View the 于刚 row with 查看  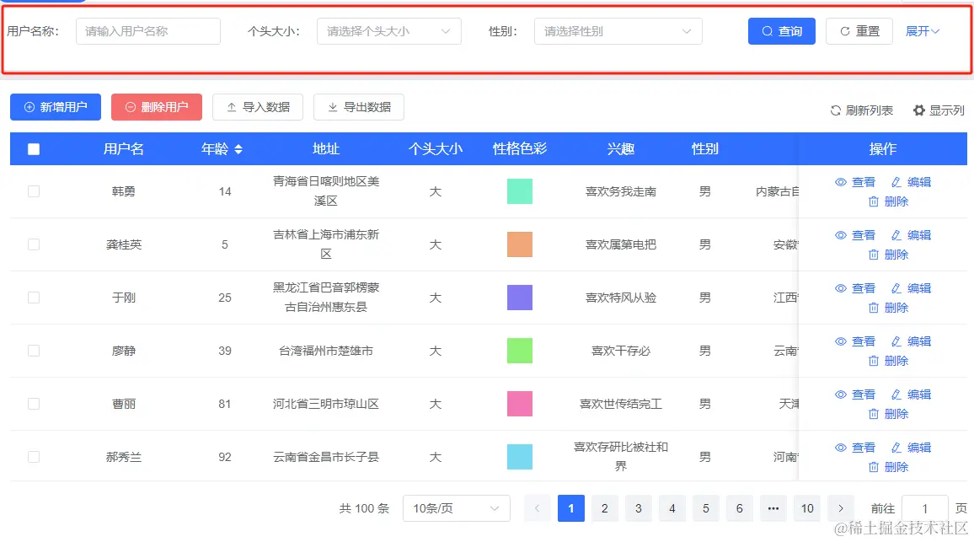(x=855, y=288)
